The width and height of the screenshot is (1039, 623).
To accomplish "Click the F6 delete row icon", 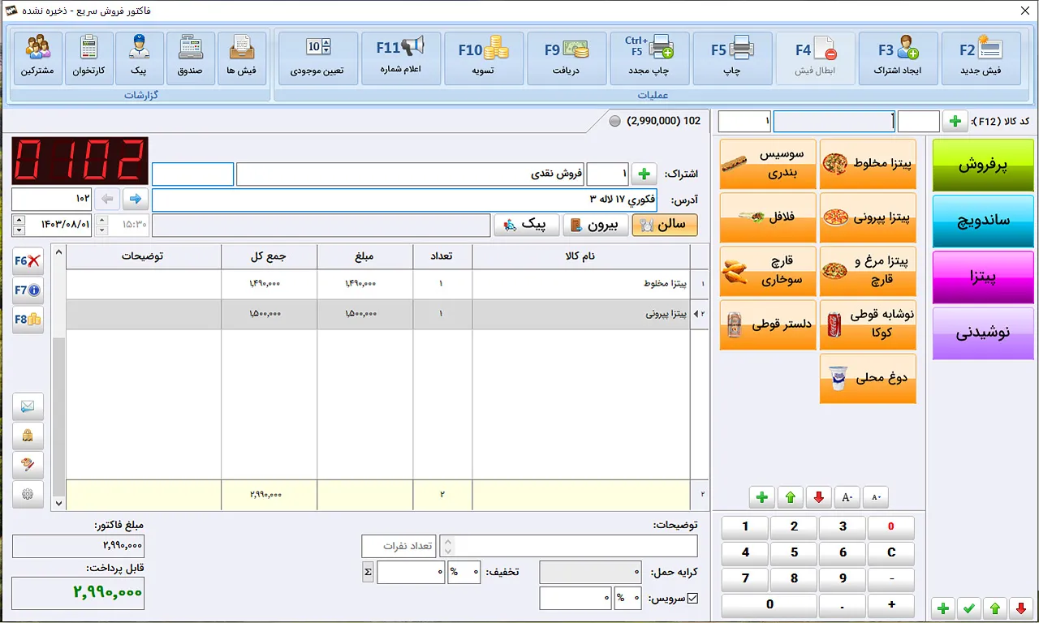I will click(28, 261).
